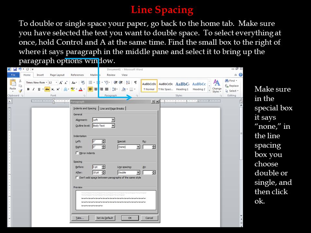Viewport: 311px width, 233px height.
Task: Expand the Styles gallery More arrow
Action: coord(209,91)
